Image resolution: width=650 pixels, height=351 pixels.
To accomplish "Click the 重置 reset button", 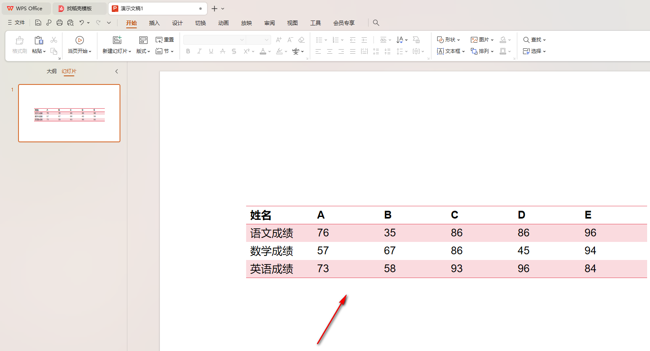I will click(165, 40).
